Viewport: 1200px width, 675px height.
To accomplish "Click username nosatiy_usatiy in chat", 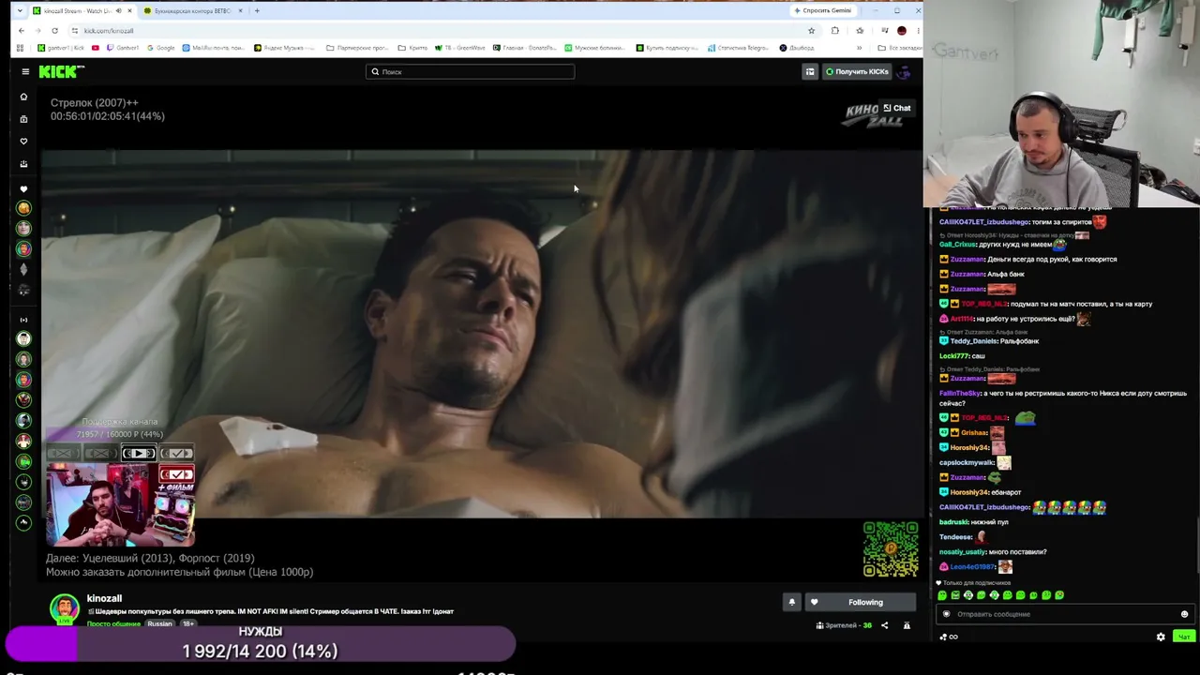I will [x=963, y=552].
